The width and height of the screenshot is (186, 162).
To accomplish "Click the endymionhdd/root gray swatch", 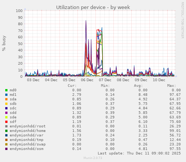I will (x=6, y=126).
